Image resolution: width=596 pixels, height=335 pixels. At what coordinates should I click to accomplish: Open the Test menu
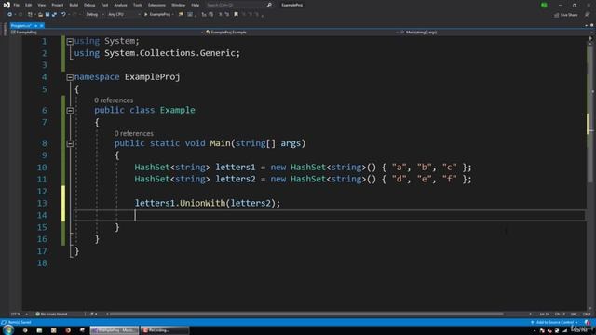pyautogui.click(x=104, y=5)
